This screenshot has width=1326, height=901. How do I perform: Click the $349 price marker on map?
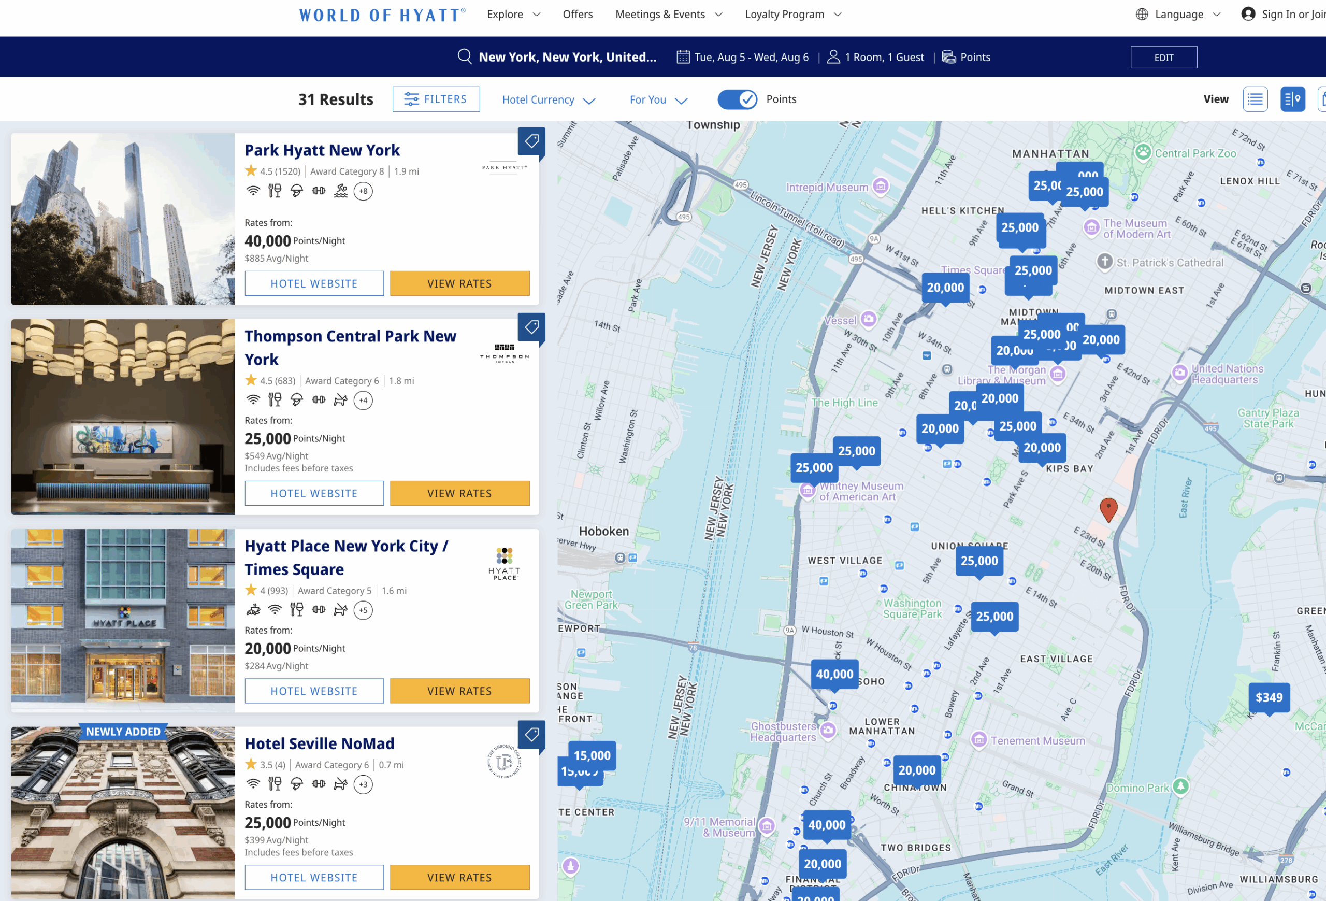click(x=1269, y=697)
